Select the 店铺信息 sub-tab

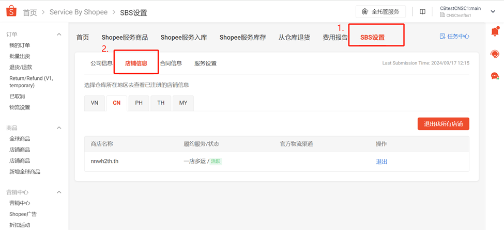click(136, 63)
